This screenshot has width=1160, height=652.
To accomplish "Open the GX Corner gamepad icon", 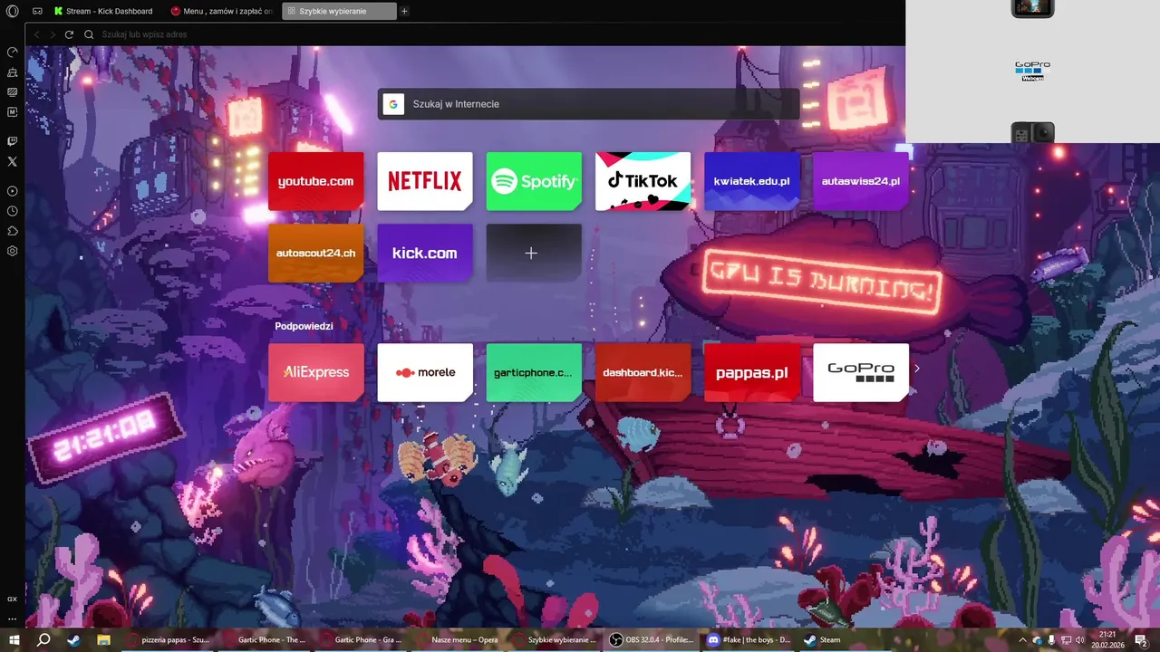I will coord(37,11).
